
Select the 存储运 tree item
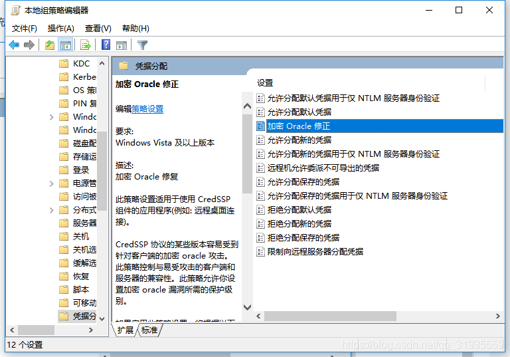84,157
